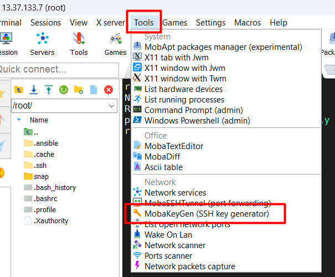The image size is (335, 277).
Task: Select the .ansible folder
Action: tap(41, 143)
